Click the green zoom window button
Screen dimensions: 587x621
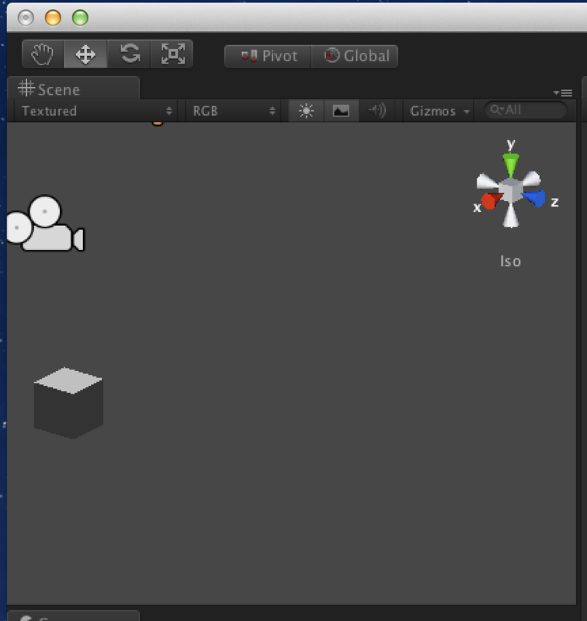click(80, 18)
